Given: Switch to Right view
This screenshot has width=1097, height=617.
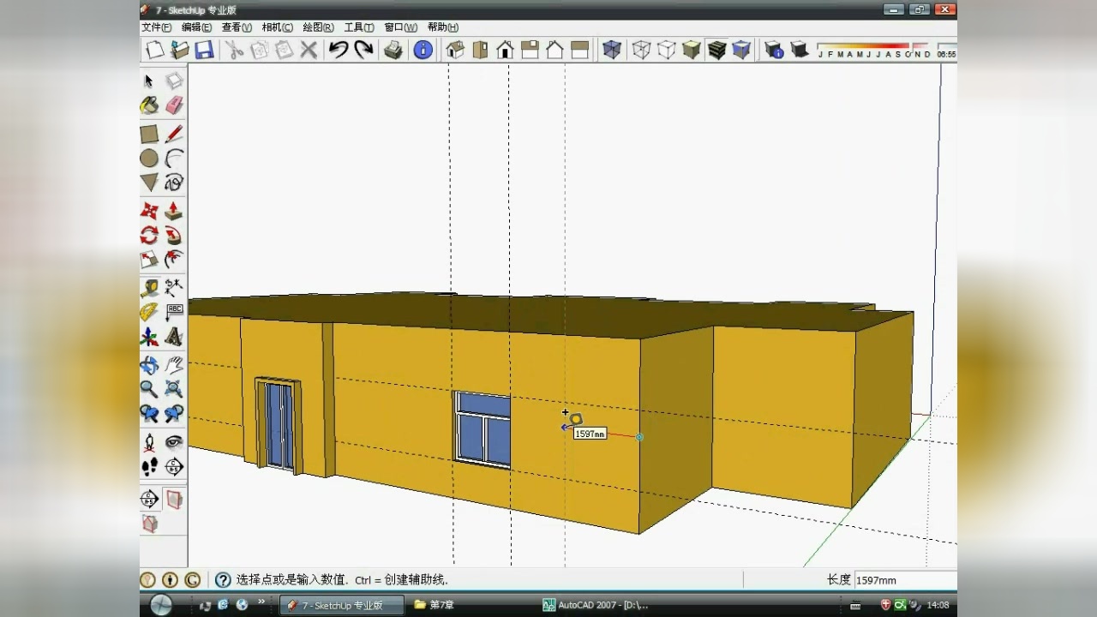Looking at the screenshot, I should 530,50.
